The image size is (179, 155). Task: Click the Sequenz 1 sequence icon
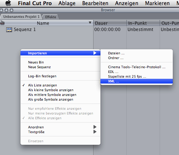(x=9, y=30)
